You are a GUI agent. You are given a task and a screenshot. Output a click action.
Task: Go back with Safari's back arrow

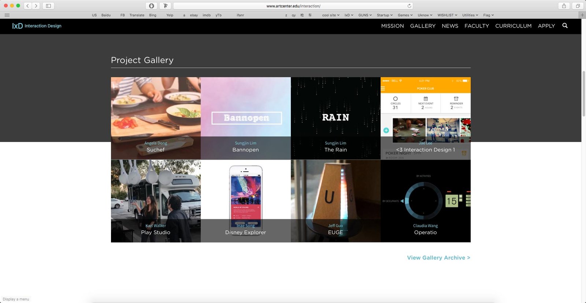27,6
